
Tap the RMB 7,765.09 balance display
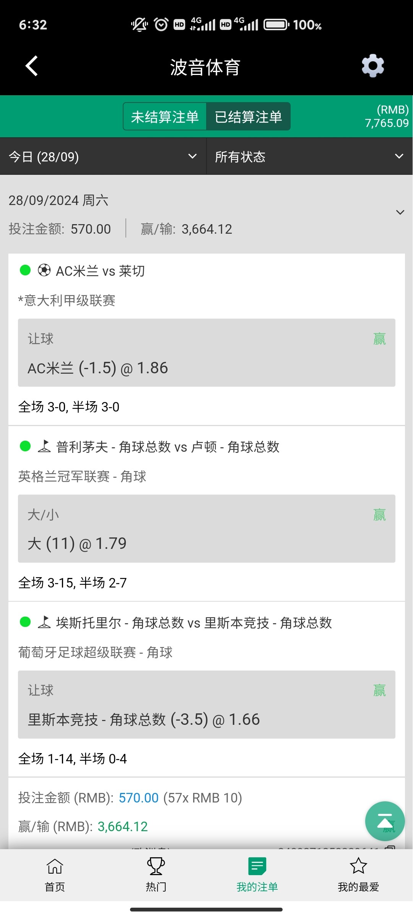(386, 117)
